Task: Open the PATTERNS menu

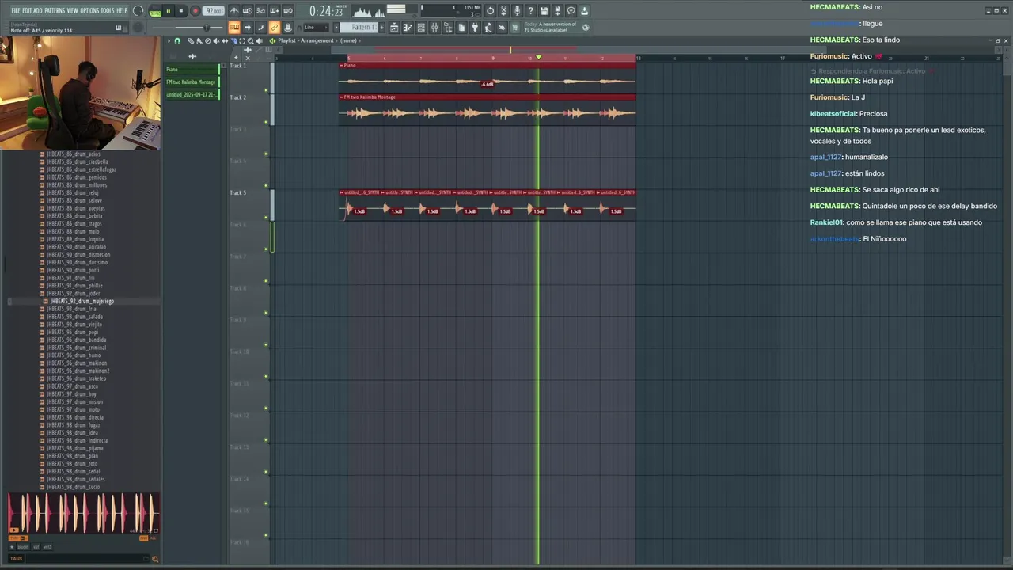Action: [x=54, y=10]
